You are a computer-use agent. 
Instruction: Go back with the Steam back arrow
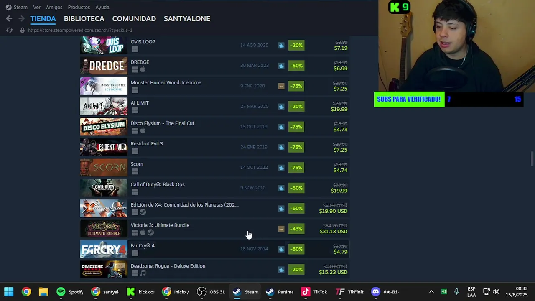coord(9,18)
